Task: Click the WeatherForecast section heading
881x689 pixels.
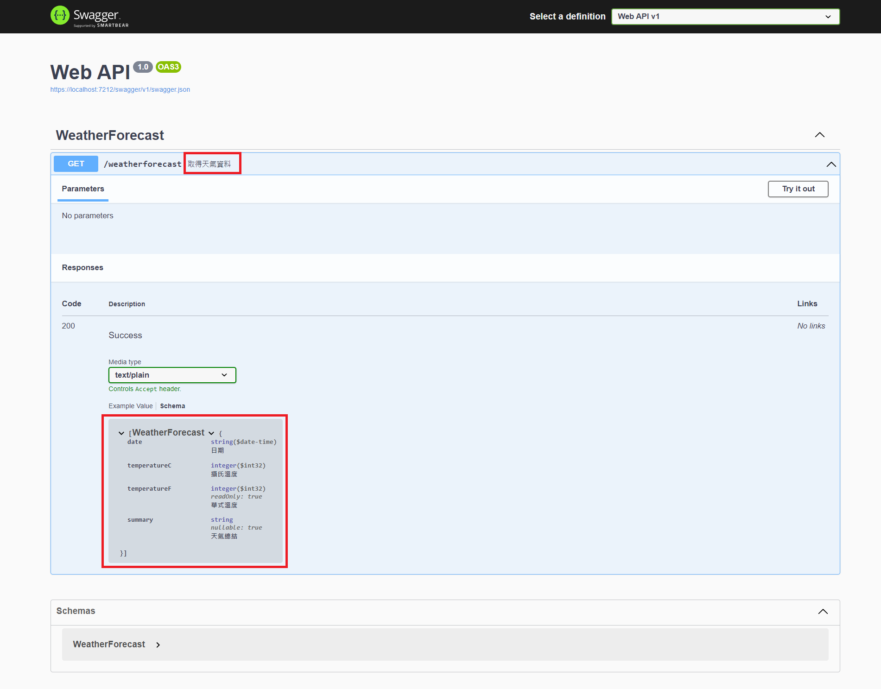Action: click(x=110, y=135)
